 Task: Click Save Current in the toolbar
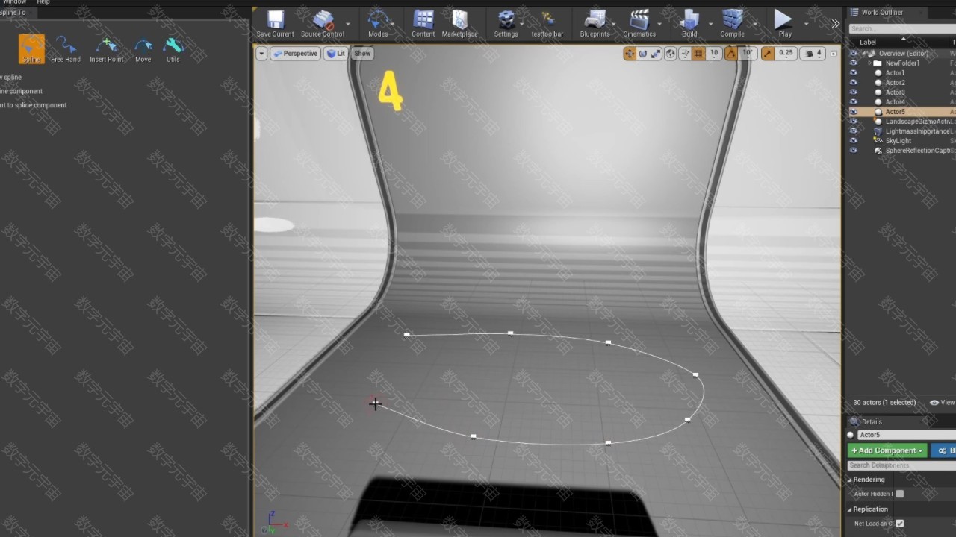(276, 24)
